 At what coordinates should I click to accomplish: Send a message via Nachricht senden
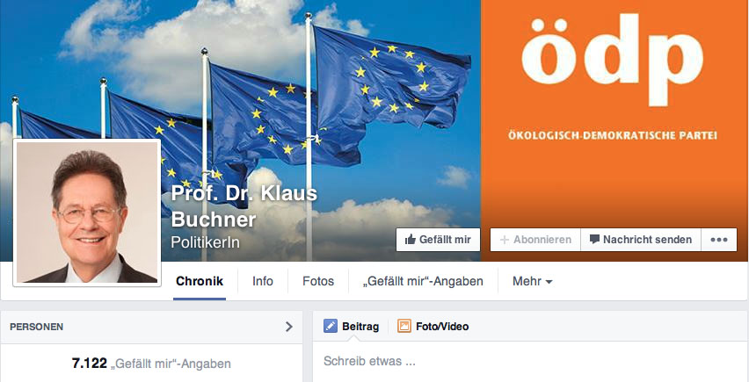641,240
